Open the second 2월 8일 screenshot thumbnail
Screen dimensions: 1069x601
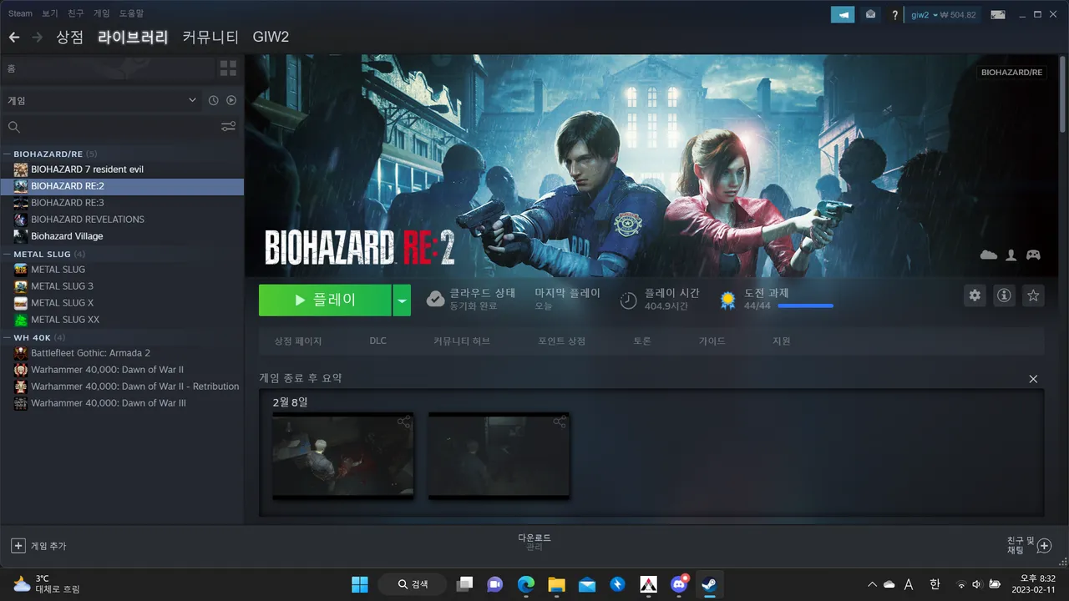499,456
